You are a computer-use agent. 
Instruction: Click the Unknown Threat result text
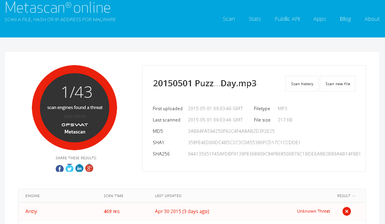pyautogui.click(x=313, y=211)
